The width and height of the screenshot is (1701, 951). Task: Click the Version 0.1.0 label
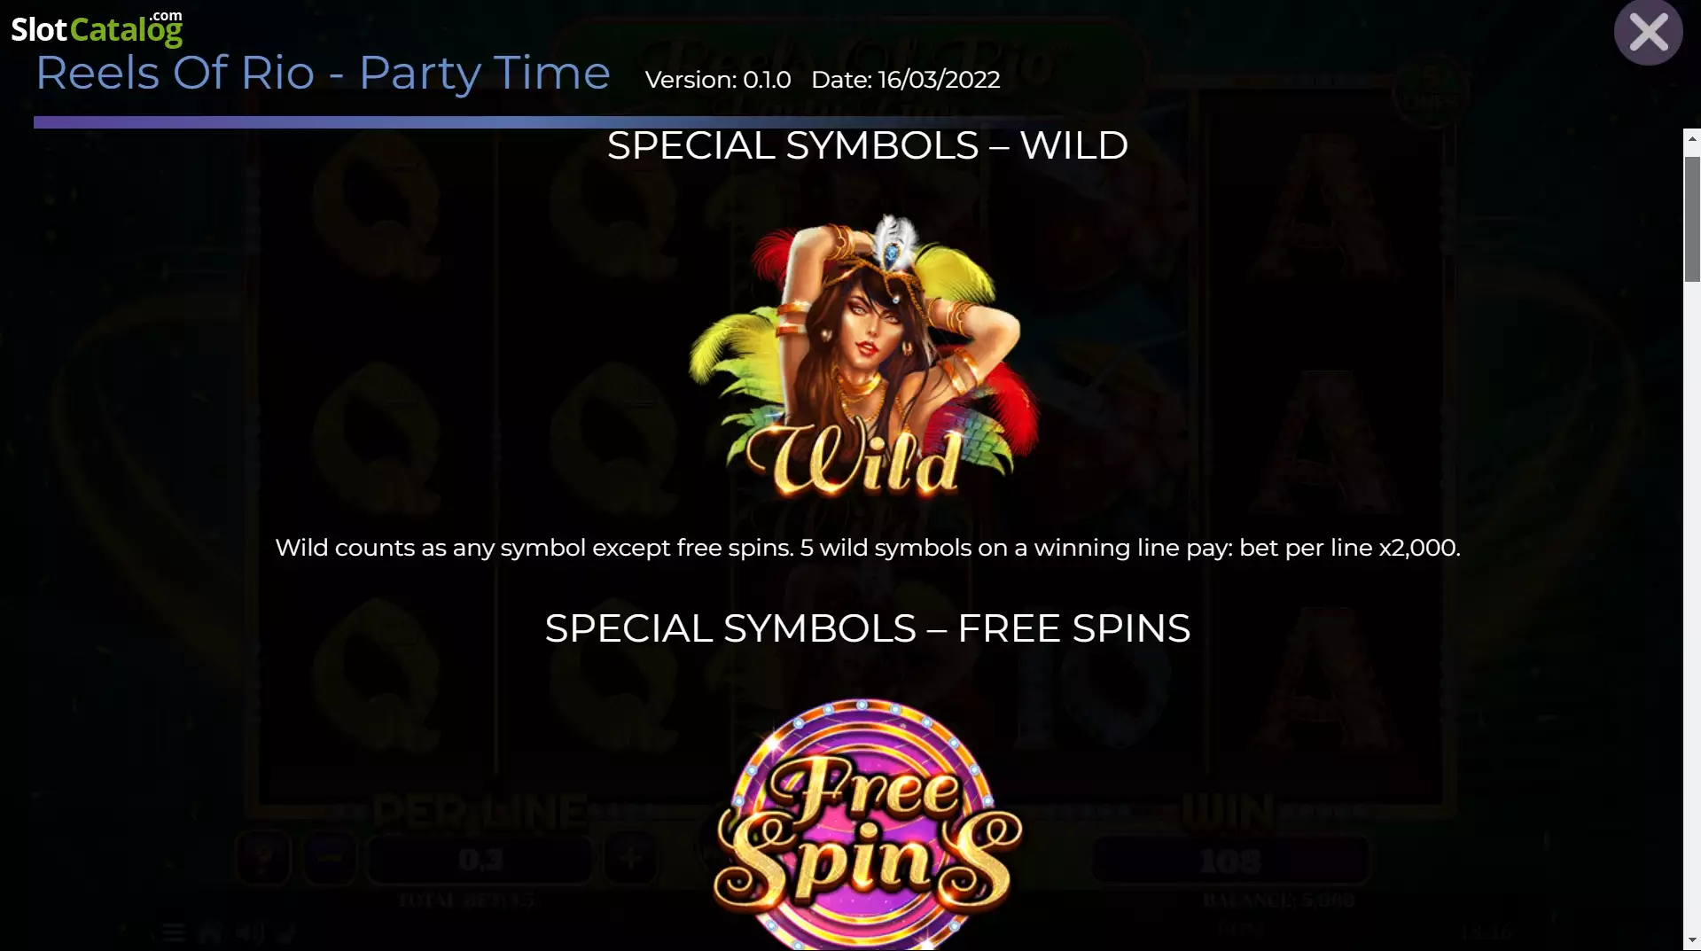pos(718,80)
